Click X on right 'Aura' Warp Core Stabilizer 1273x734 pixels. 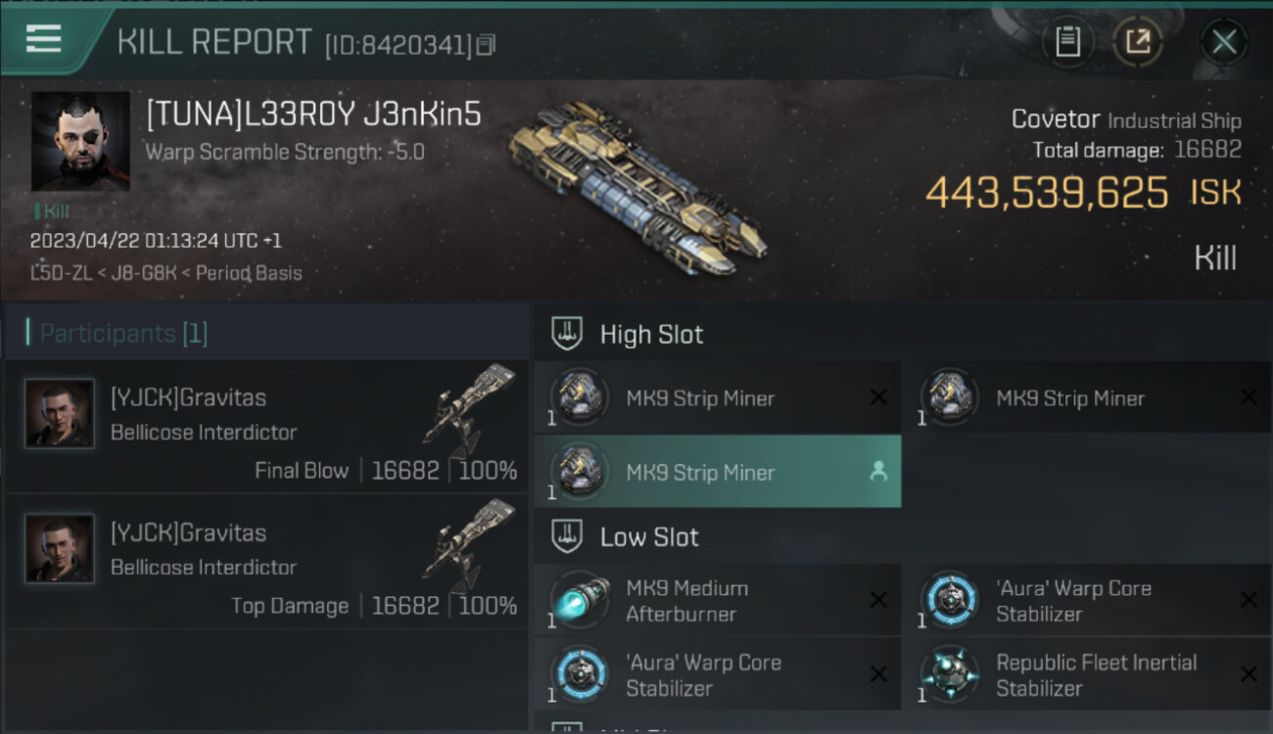pyautogui.click(x=1249, y=600)
